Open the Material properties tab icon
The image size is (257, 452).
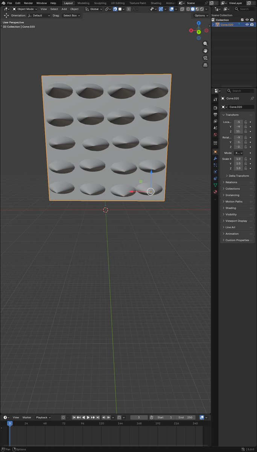coord(215,192)
